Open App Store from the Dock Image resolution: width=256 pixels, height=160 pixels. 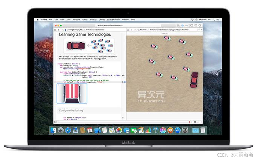pos(178,130)
